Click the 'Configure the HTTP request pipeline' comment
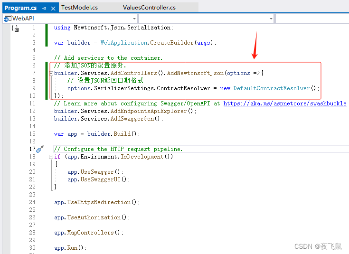 pyautogui.click(x=118, y=149)
